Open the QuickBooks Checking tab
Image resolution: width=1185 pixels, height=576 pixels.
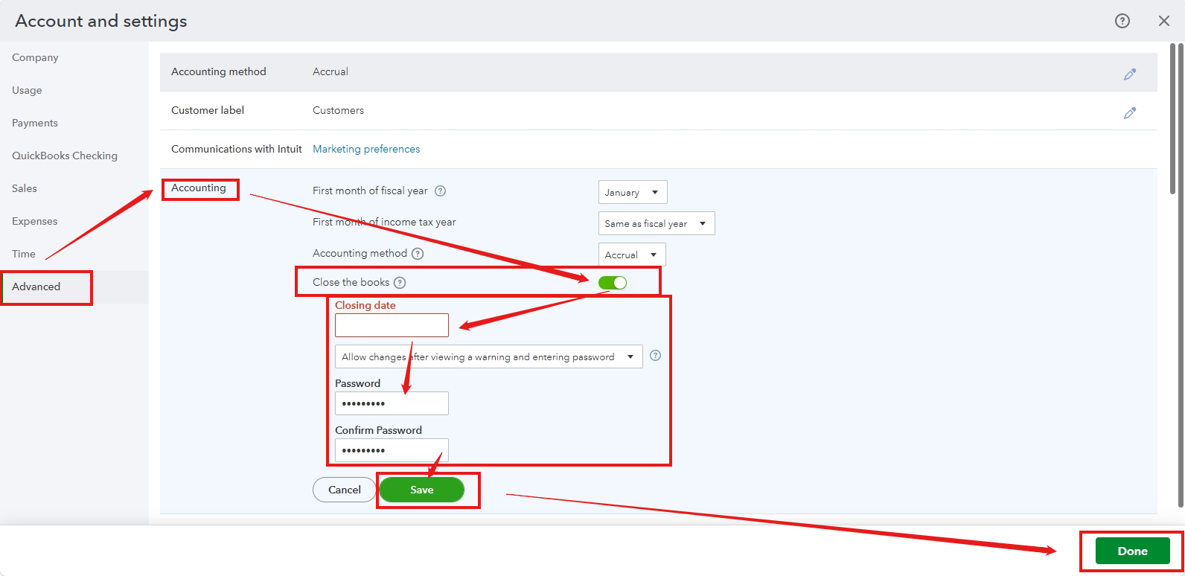click(x=65, y=156)
